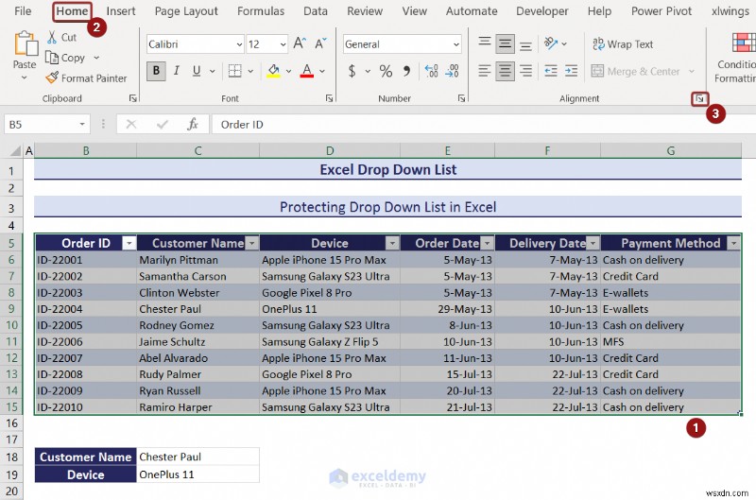756x500 pixels.
Task: Open Calibri font name dropdown
Action: tap(239, 44)
